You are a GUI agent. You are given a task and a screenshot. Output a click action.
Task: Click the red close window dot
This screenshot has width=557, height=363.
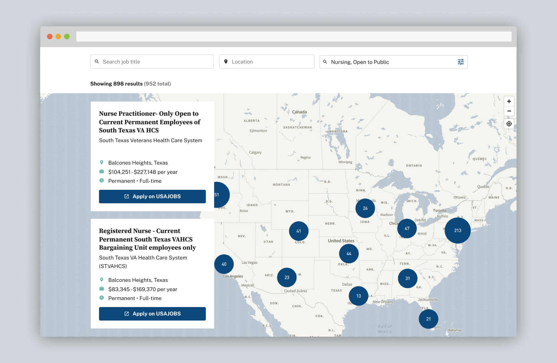point(50,36)
